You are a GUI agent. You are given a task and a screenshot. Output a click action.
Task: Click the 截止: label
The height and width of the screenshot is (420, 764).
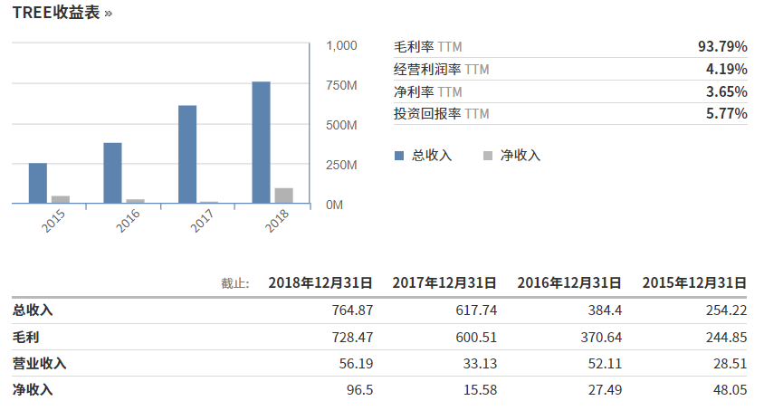[234, 283]
